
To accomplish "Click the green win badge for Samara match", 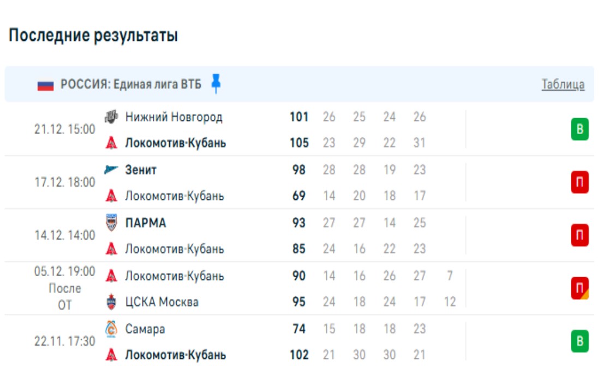I will click(x=580, y=341).
